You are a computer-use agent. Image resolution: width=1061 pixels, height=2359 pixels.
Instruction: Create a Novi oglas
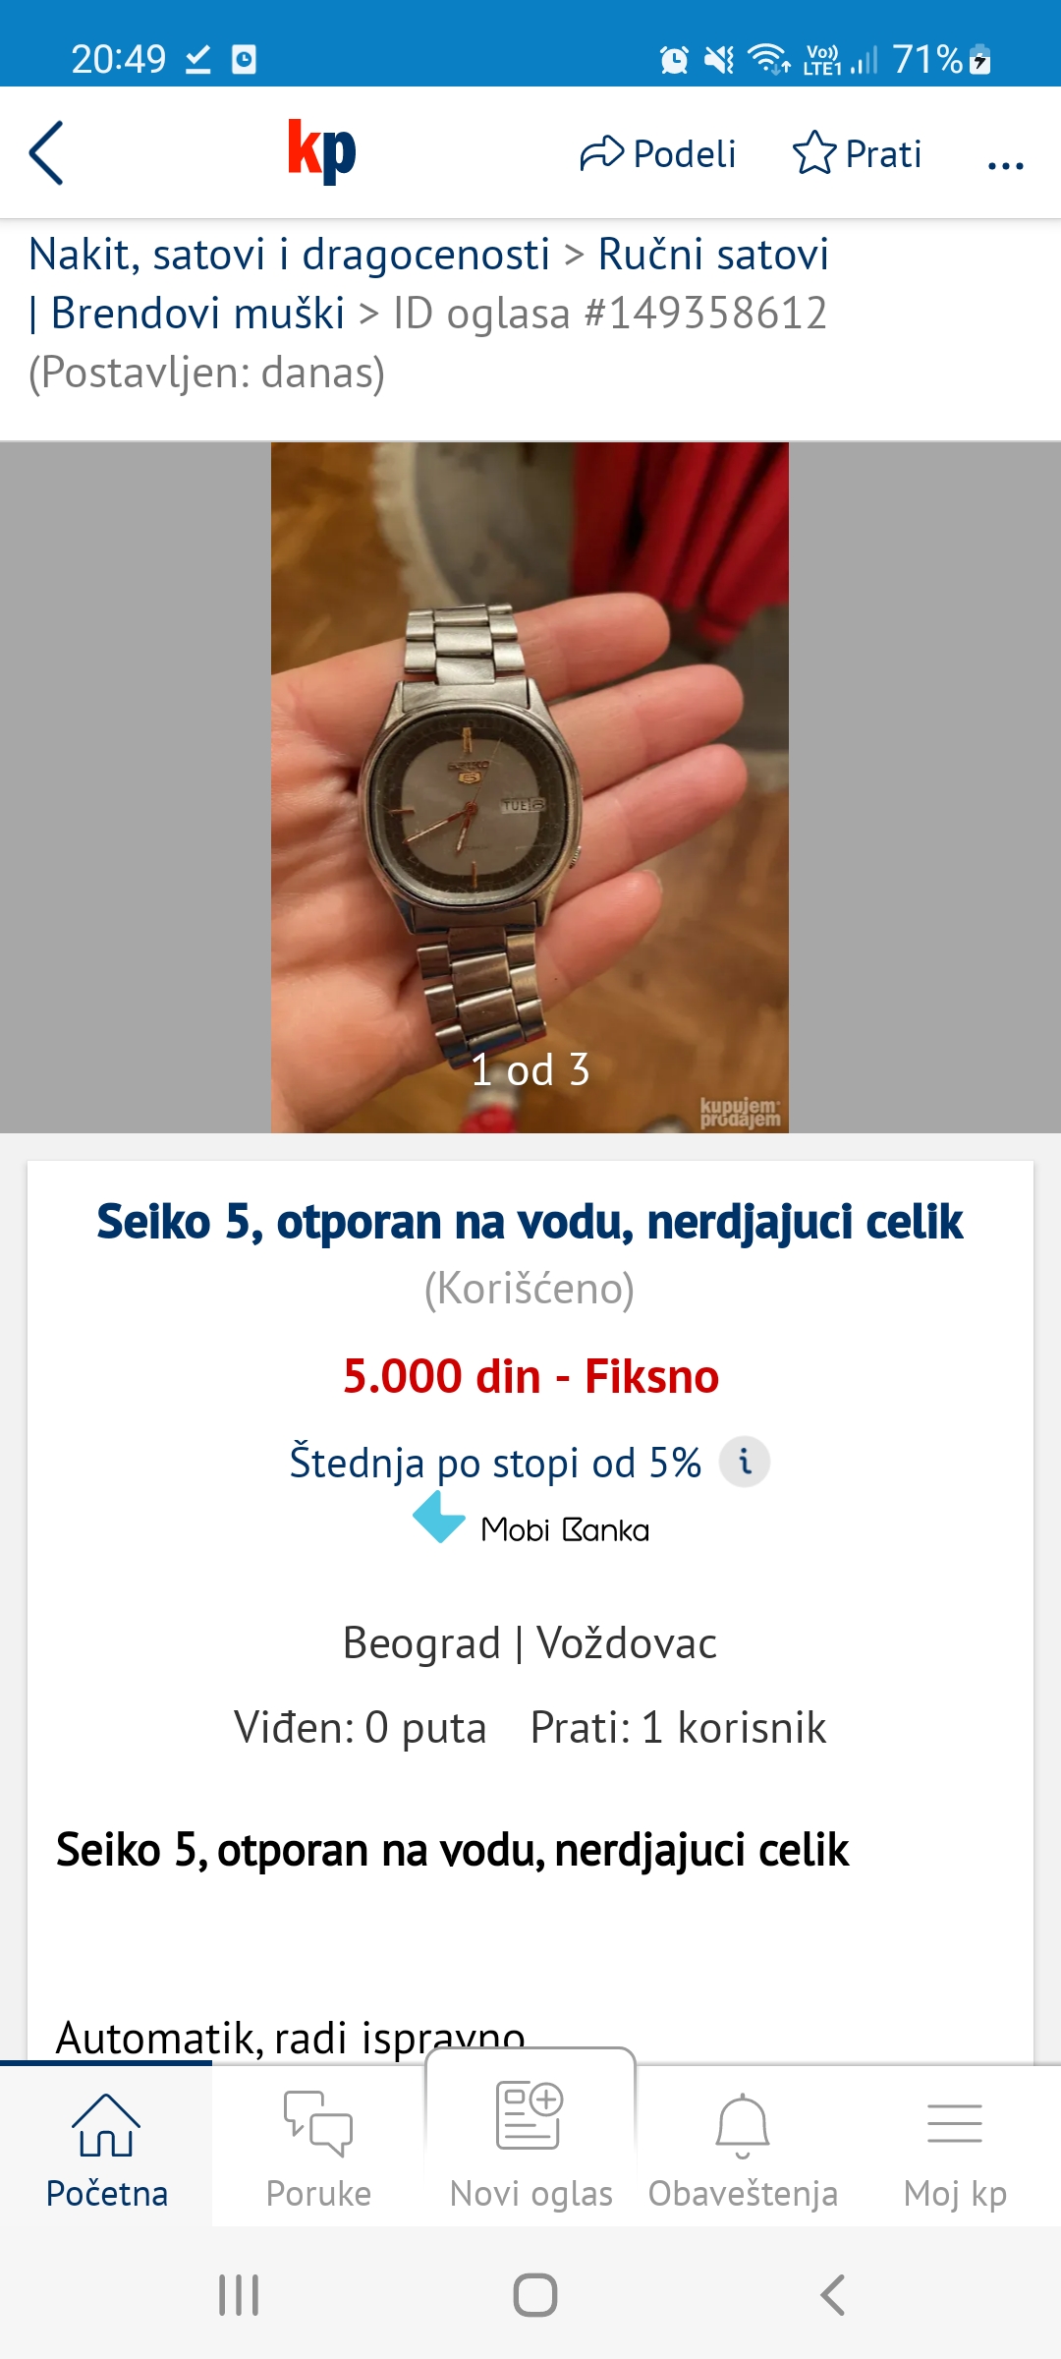click(530, 2139)
